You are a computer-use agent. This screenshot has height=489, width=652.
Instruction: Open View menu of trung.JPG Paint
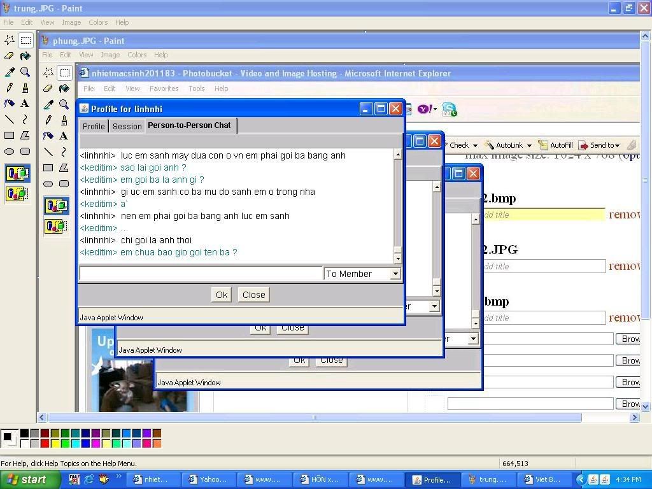47,22
